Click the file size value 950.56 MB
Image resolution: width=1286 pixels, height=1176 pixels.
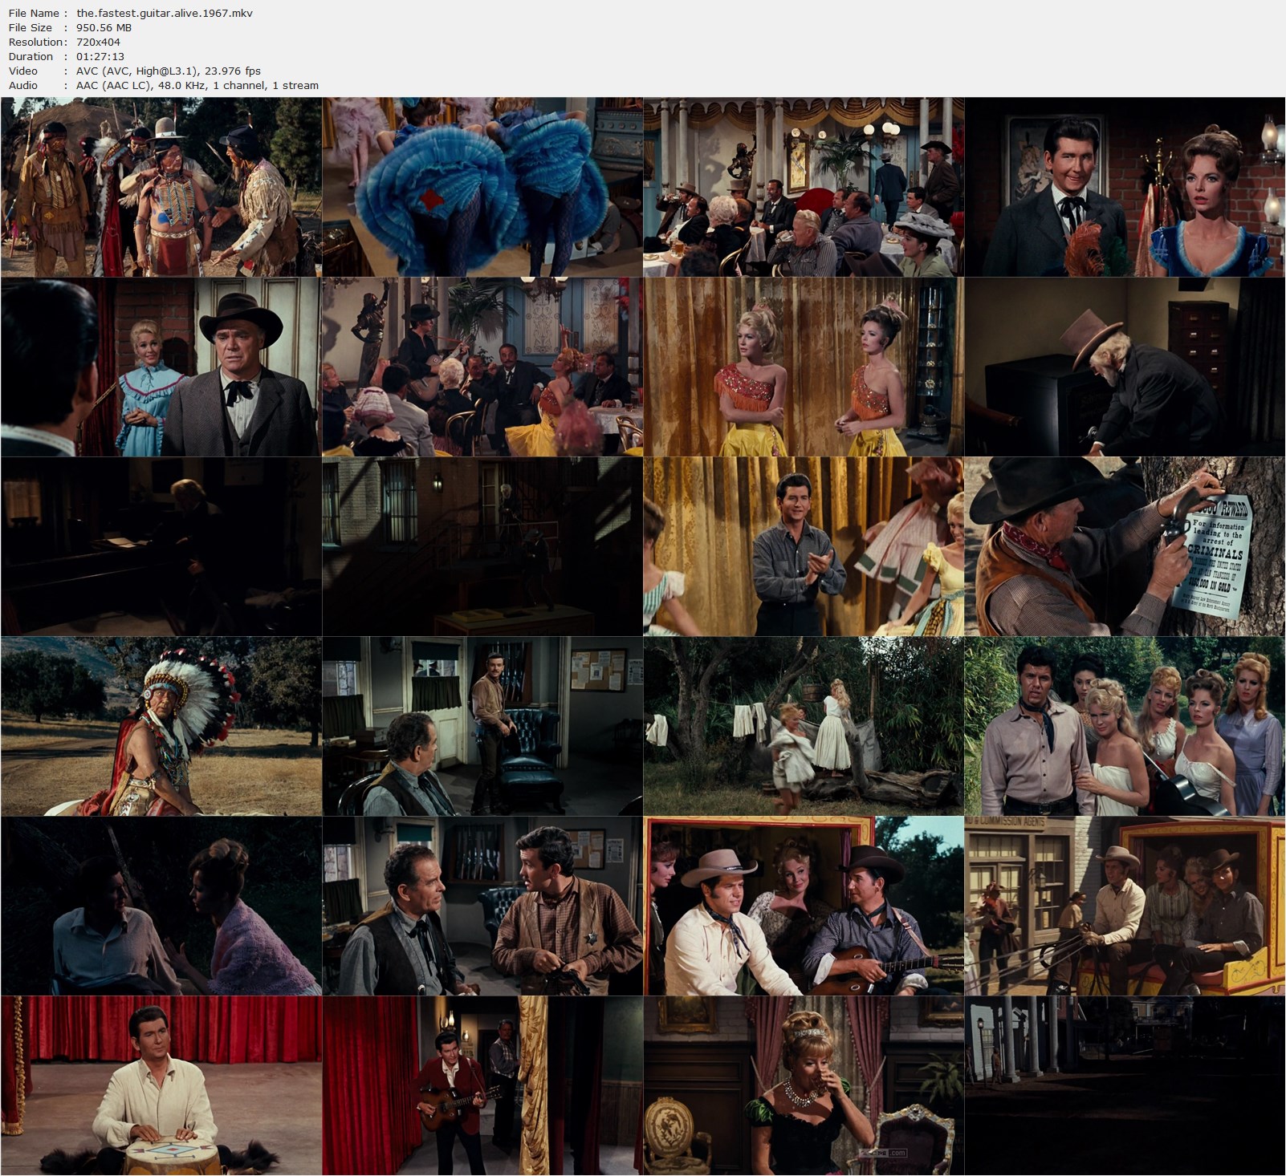[x=104, y=27]
